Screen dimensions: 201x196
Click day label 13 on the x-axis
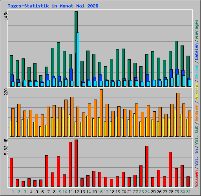(82, 192)
